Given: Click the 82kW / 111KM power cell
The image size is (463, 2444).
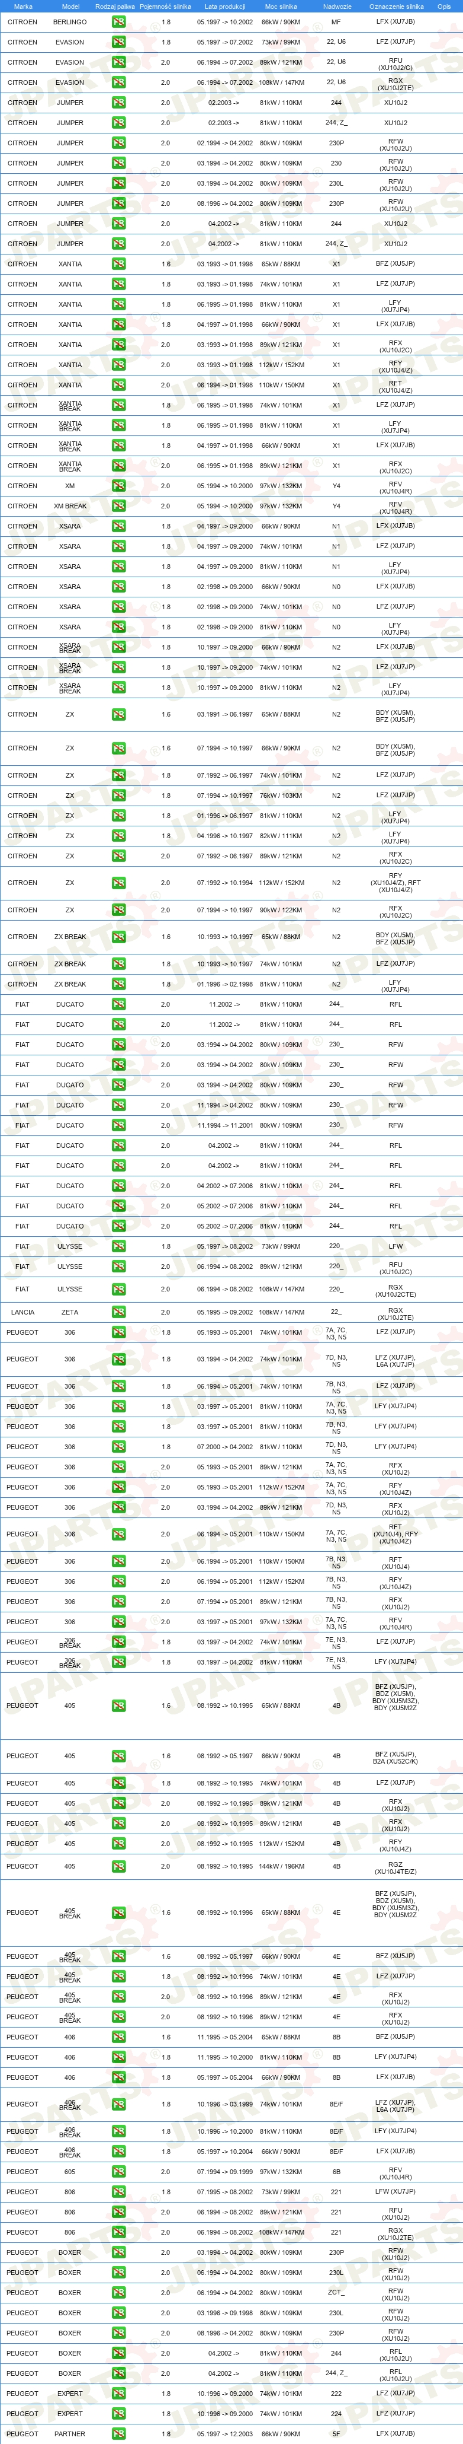Looking at the screenshot, I should tap(281, 836).
